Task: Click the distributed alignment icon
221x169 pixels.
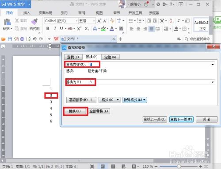Action: tap(158, 29)
